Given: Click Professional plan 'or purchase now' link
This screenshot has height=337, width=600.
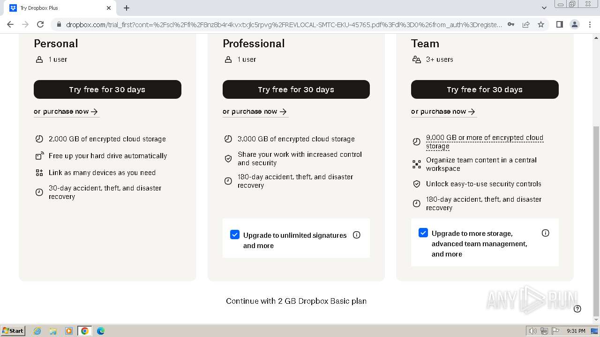Looking at the screenshot, I should click(255, 111).
